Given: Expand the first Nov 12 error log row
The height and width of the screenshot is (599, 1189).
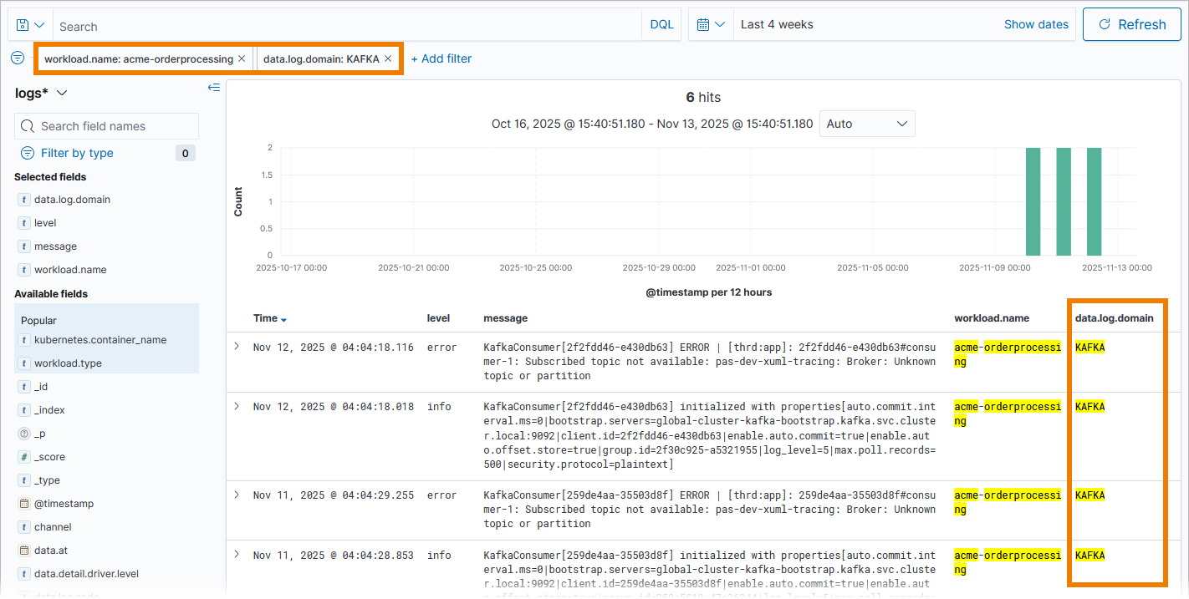Looking at the screenshot, I should 237,347.
